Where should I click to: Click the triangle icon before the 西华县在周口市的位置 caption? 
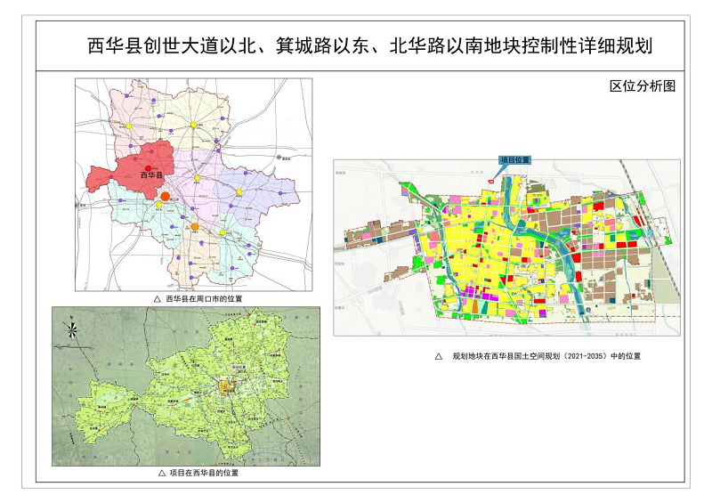click(x=157, y=299)
